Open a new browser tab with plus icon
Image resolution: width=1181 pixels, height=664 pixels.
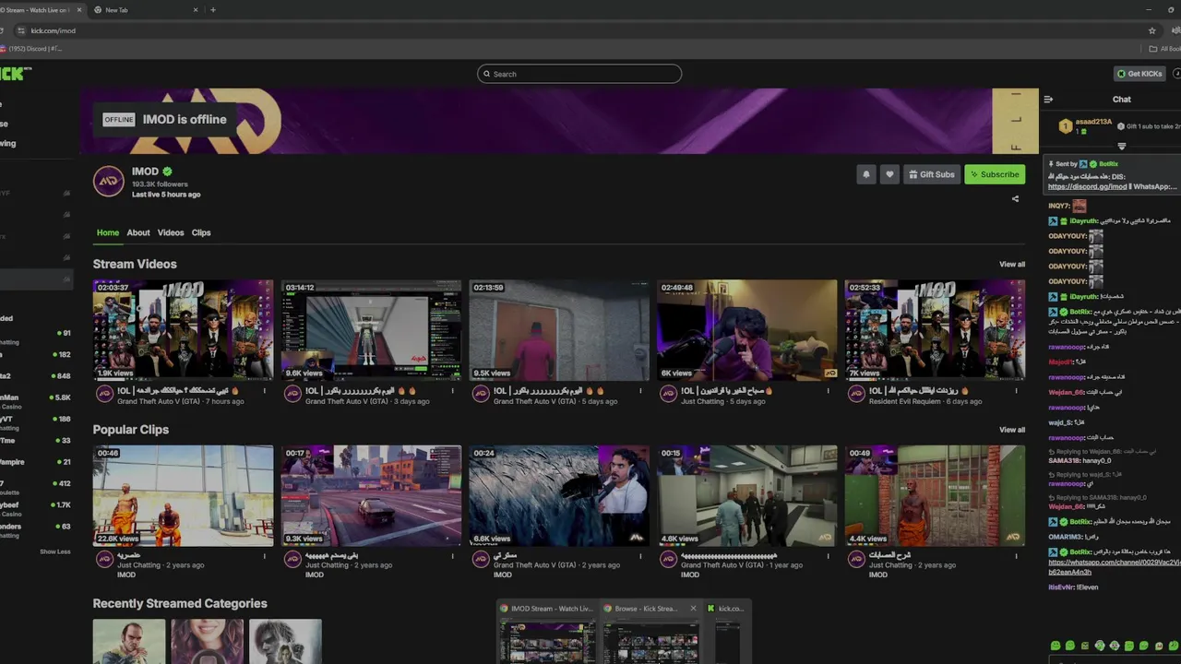213,10
